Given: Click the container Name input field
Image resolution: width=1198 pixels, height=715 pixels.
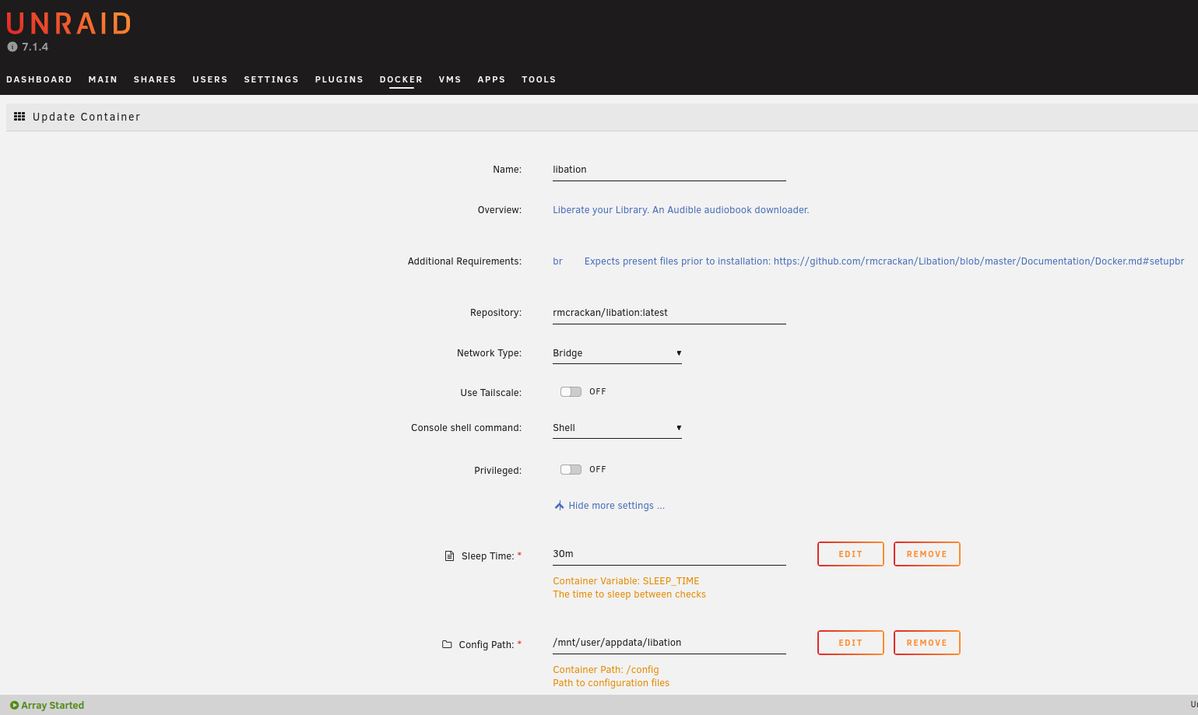Looking at the screenshot, I should (x=669, y=170).
